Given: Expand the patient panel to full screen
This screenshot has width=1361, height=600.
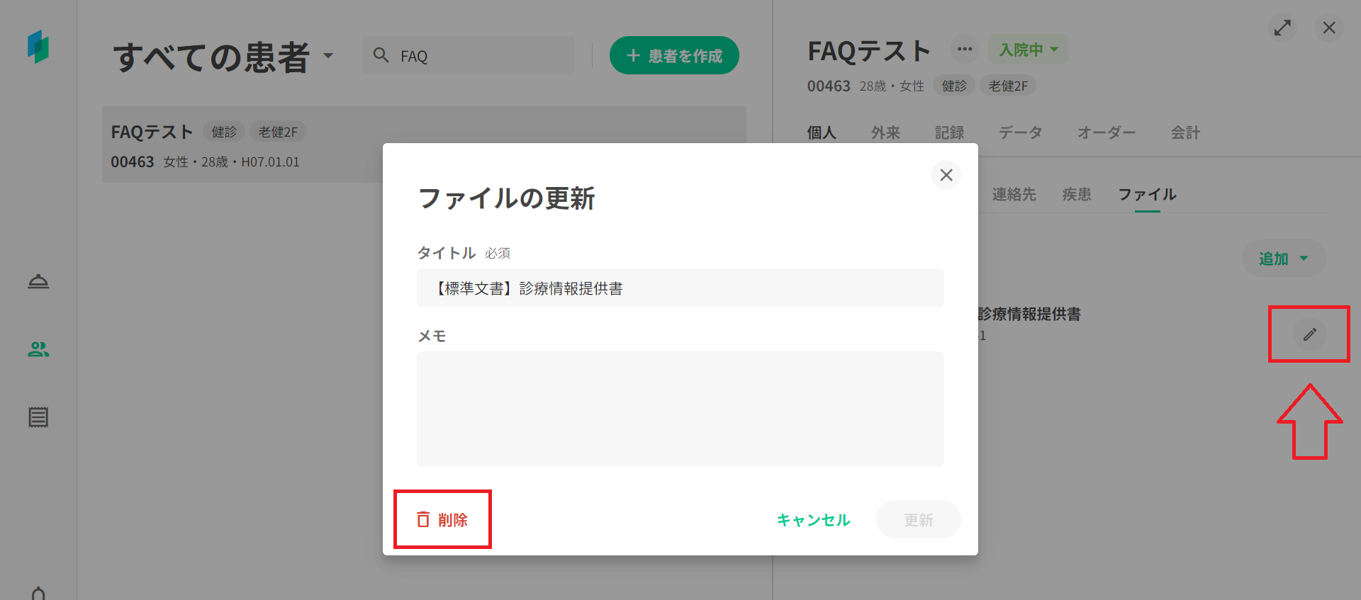Looking at the screenshot, I should [1282, 28].
